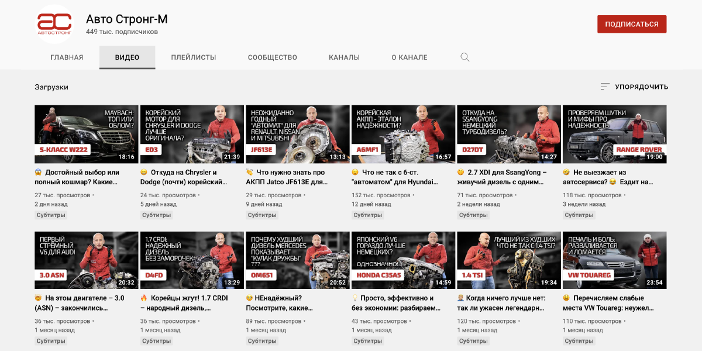
Task: Open the JF613E Jatco thumbnail
Action: 297,134
